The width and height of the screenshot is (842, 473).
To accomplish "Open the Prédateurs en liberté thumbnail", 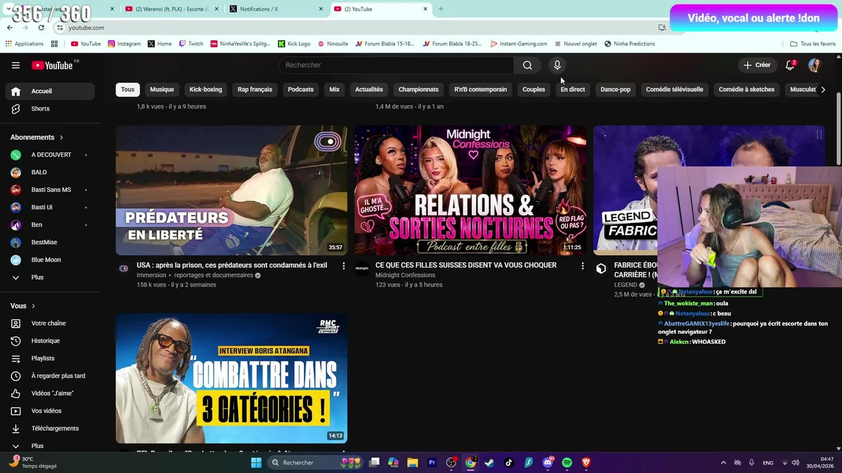I will click(x=232, y=191).
